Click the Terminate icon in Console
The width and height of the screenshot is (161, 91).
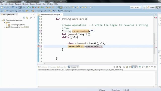tap(114, 67)
